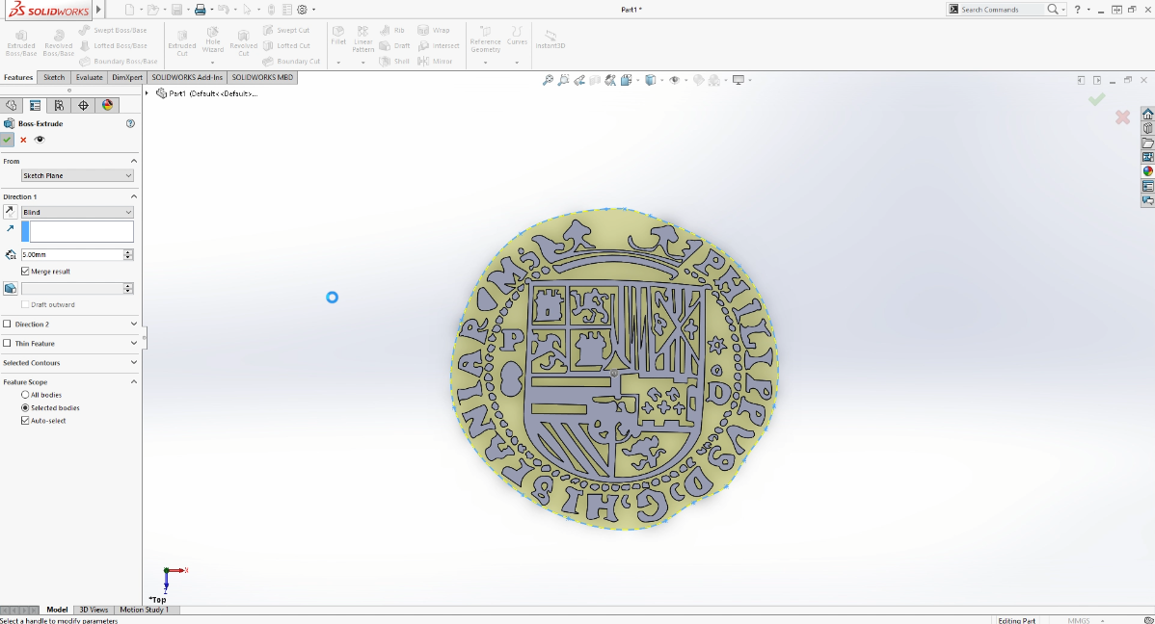This screenshot has width=1155, height=624.
Task: Open View Orientation icon
Action: [x=627, y=80]
